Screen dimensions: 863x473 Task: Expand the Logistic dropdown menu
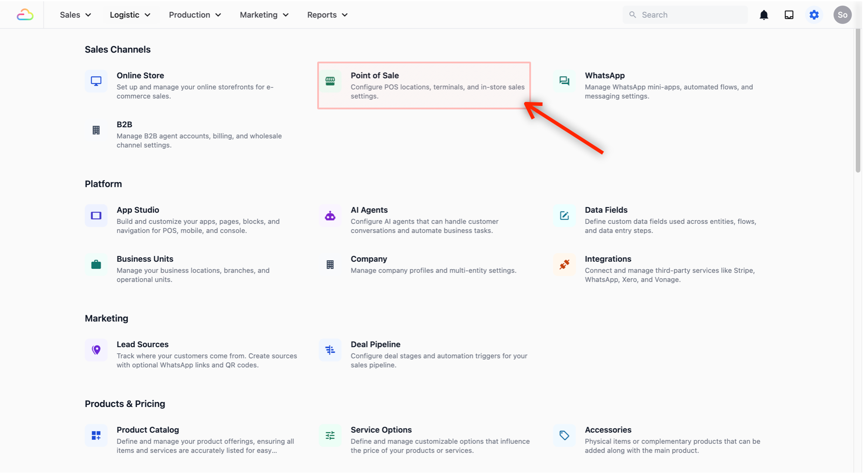pyautogui.click(x=130, y=15)
